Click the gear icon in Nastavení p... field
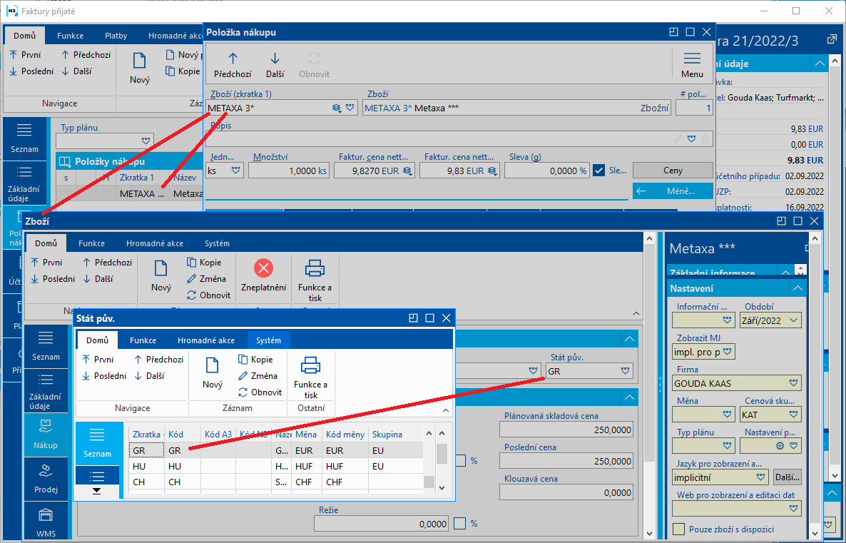Screen dimensions: 846x543 [780, 446]
